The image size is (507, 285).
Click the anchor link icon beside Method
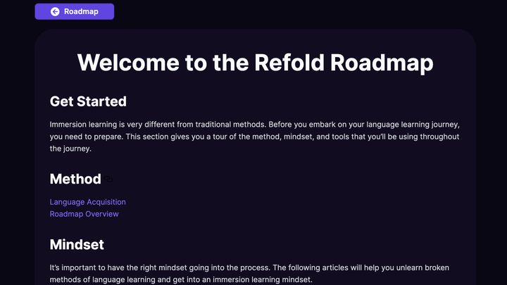tap(110, 179)
